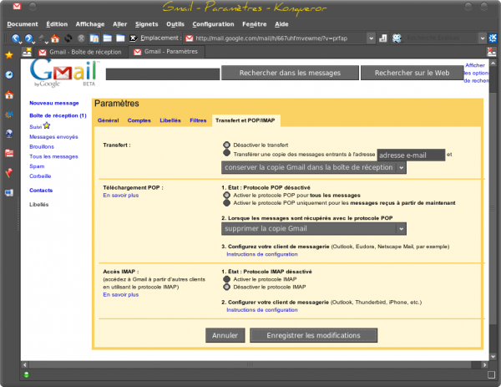The width and height of the screenshot is (501, 387).
Task: Click the staircase icon after the address bar
Action: pos(382,38)
